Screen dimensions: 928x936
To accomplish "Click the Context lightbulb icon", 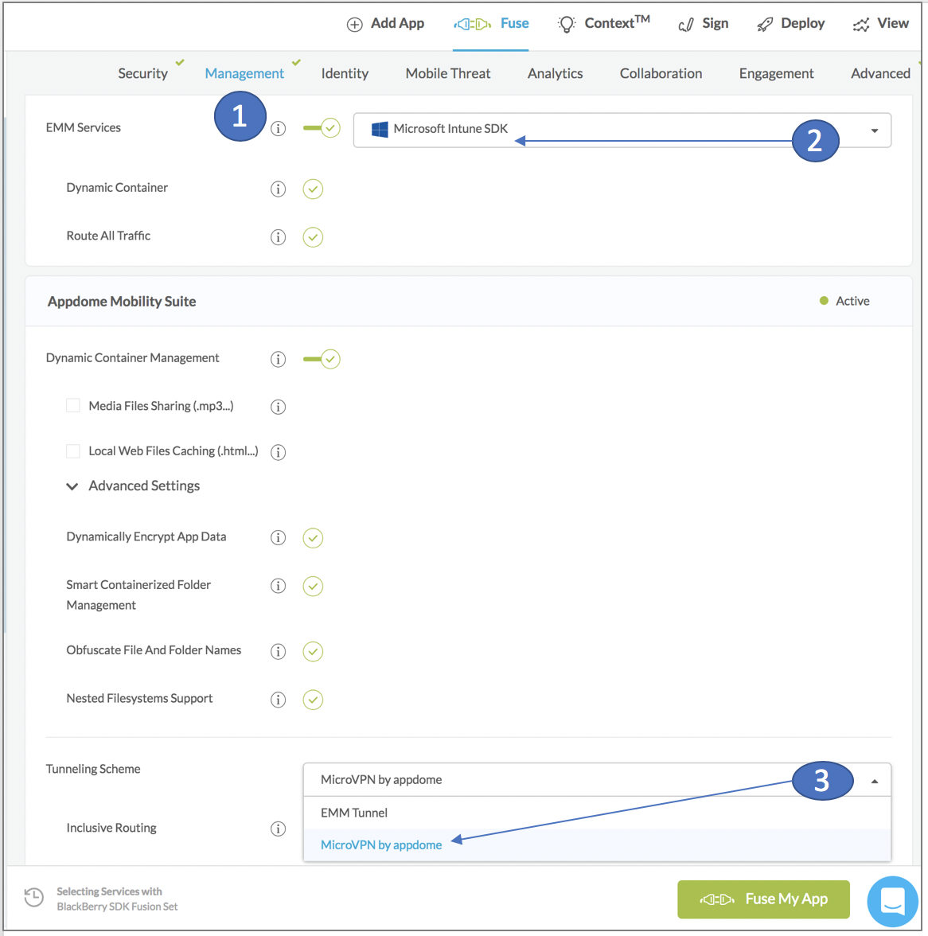I will coord(567,24).
